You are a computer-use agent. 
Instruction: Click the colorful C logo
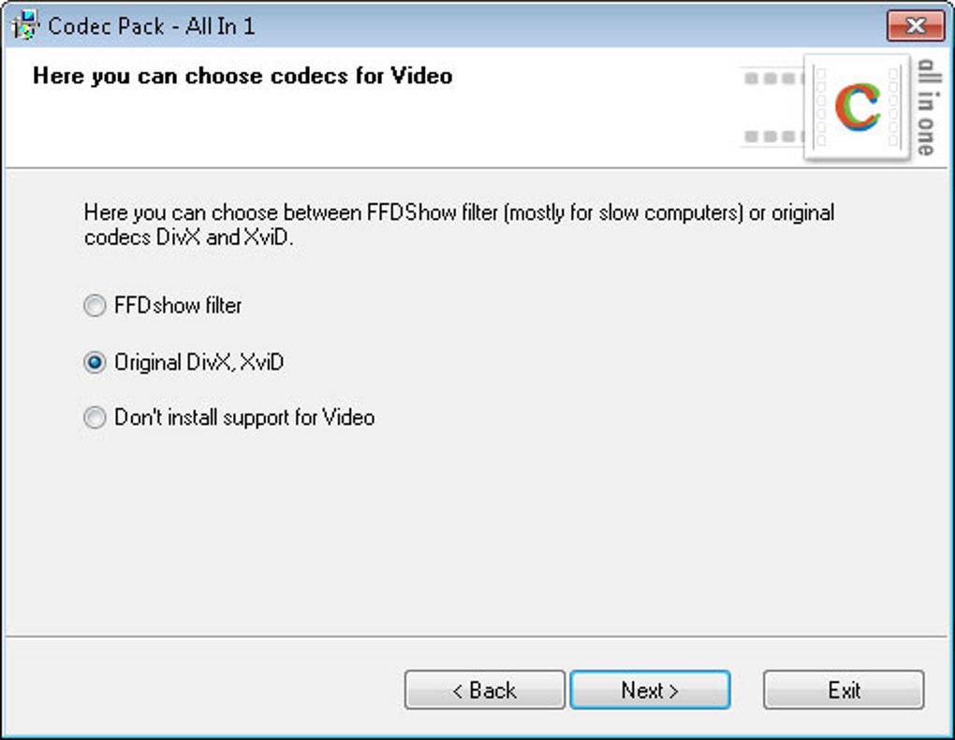pyautogui.click(x=857, y=107)
